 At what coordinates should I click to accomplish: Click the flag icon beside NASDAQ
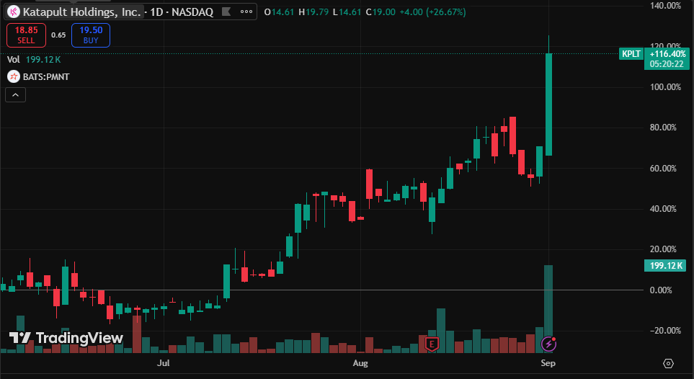[226, 12]
